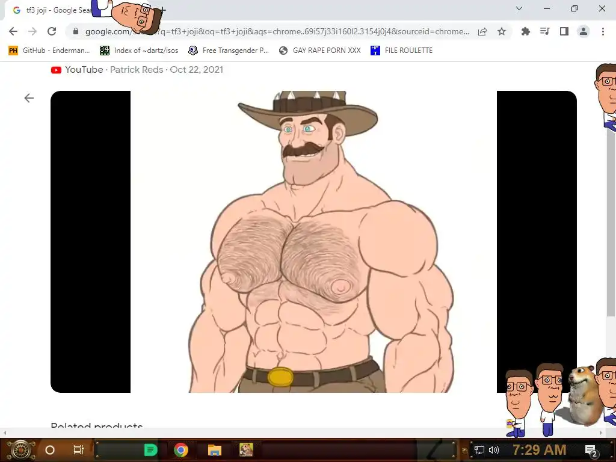The image size is (616, 462).
Task: Open the Chrome three-dot menu
Action: point(603,31)
